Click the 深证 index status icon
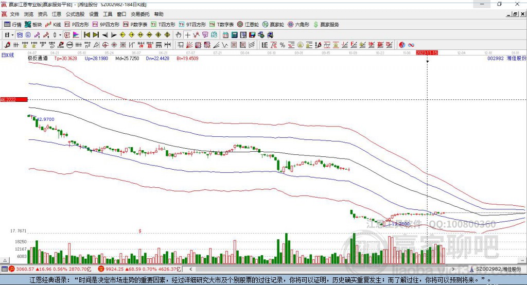The width and height of the screenshot is (527, 285). click(x=101, y=269)
